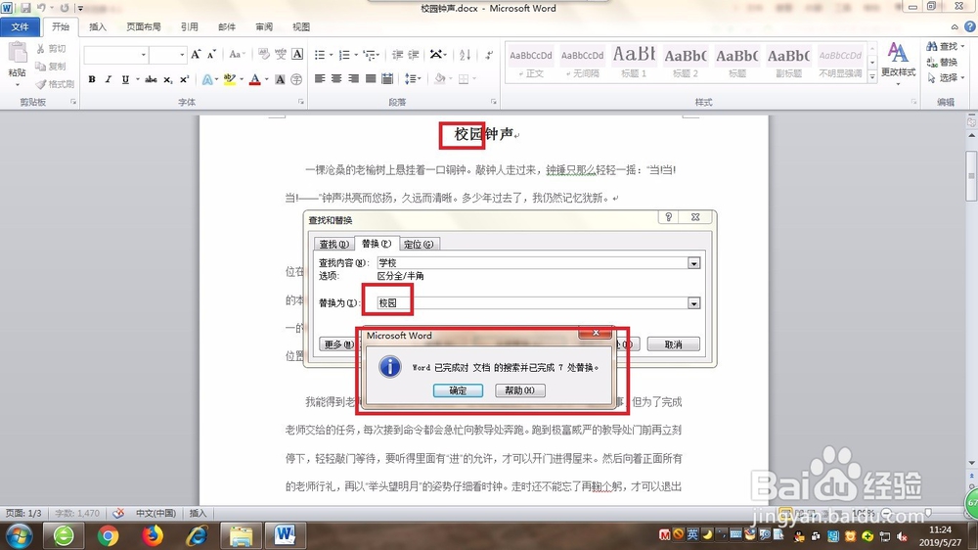The width and height of the screenshot is (978, 550).
Task: Click the Copy (复制) command
Action: click(51, 66)
